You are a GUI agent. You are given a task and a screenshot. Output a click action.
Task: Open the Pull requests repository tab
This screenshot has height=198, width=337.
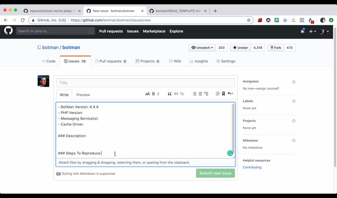coord(111,61)
